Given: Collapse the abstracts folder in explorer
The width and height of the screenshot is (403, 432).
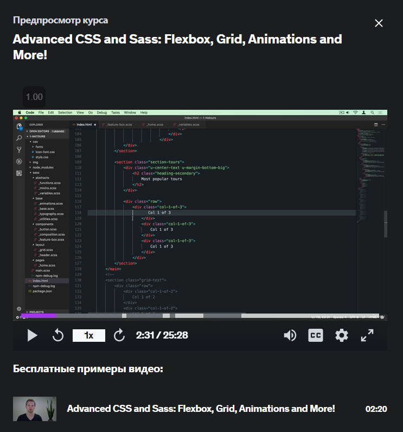Looking at the screenshot, I should (x=42, y=178).
